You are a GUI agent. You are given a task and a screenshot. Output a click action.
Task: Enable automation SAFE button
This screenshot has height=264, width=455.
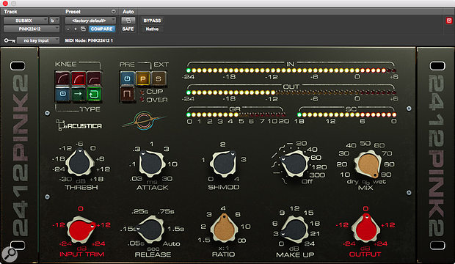(128, 29)
